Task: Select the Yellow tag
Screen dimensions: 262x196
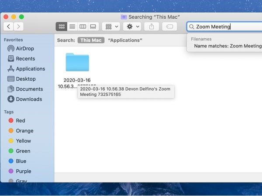Action: click(x=20, y=141)
